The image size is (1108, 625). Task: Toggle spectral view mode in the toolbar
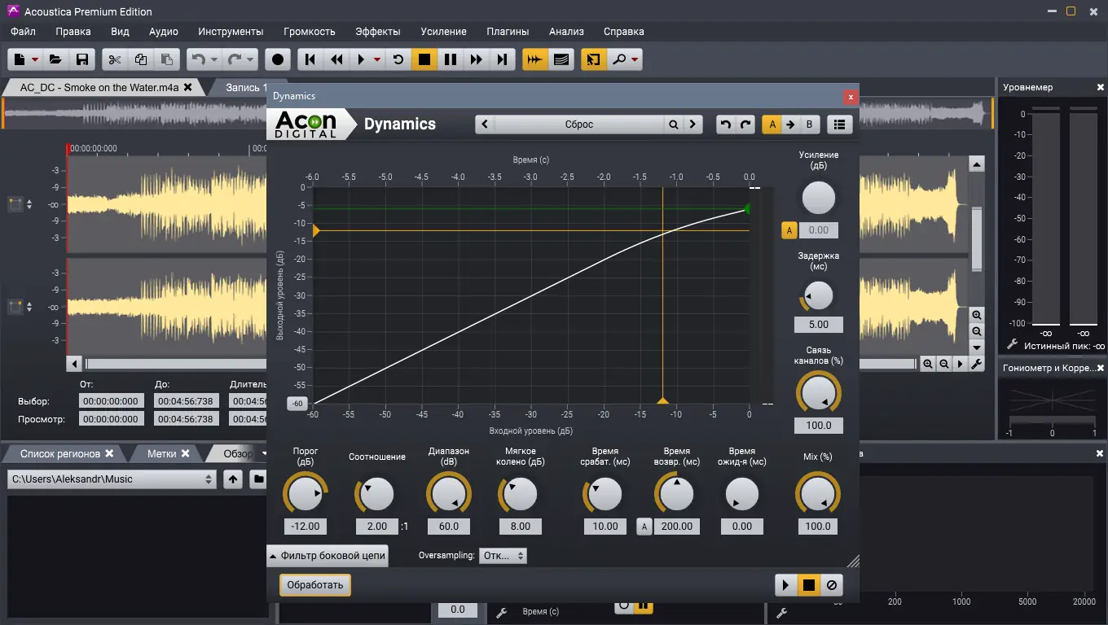coord(561,59)
